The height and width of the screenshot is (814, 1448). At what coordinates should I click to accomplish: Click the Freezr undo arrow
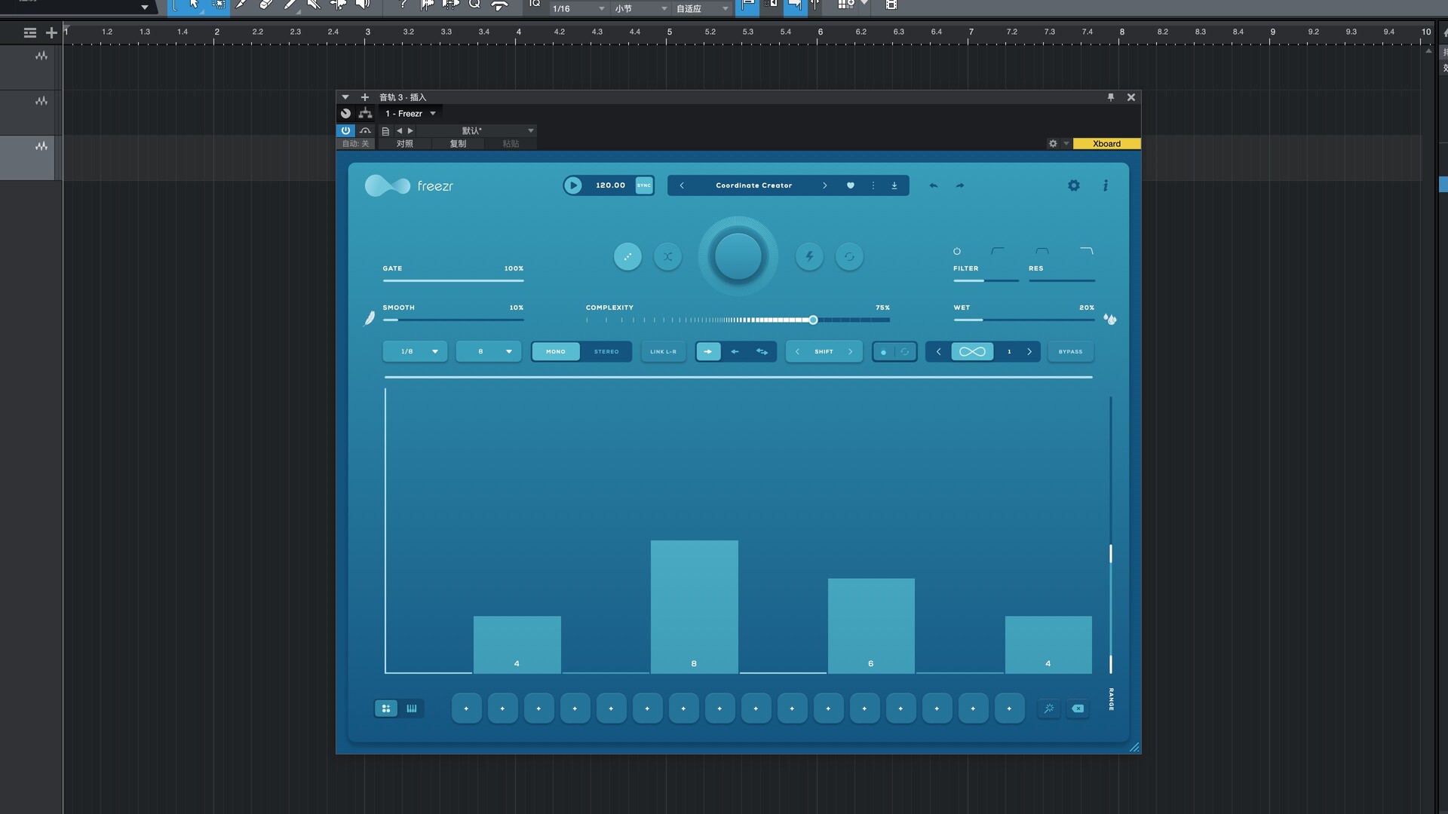(x=934, y=185)
